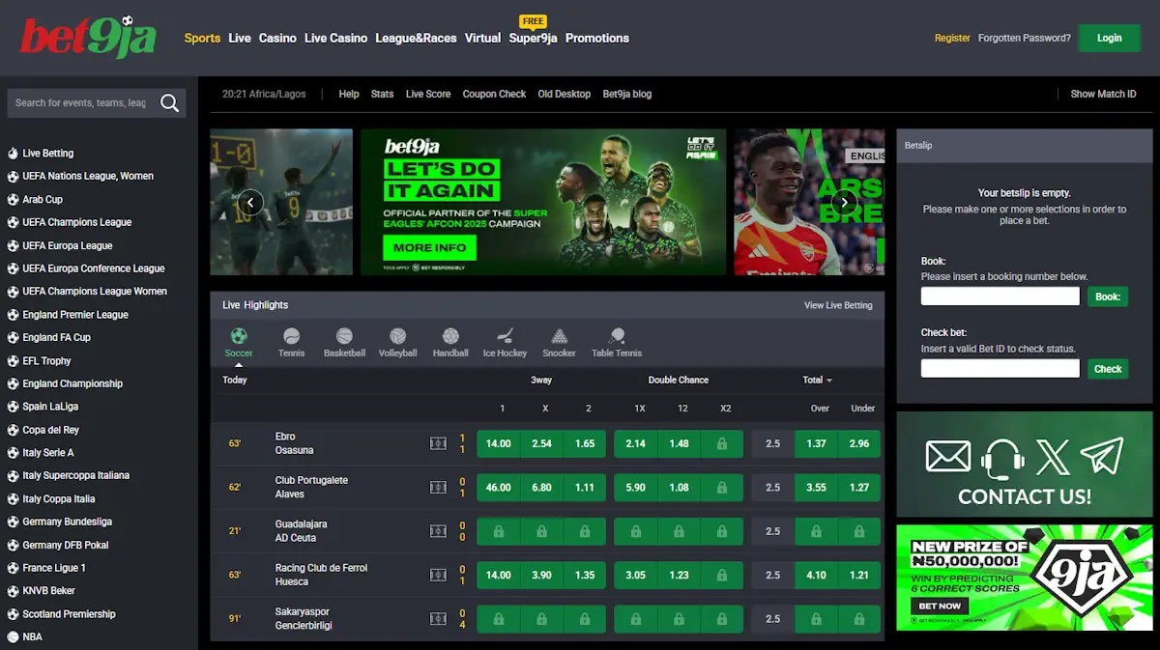Open Table Tennis highlights
This screenshot has width=1160, height=650.
pyautogui.click(x=616, y=341)
